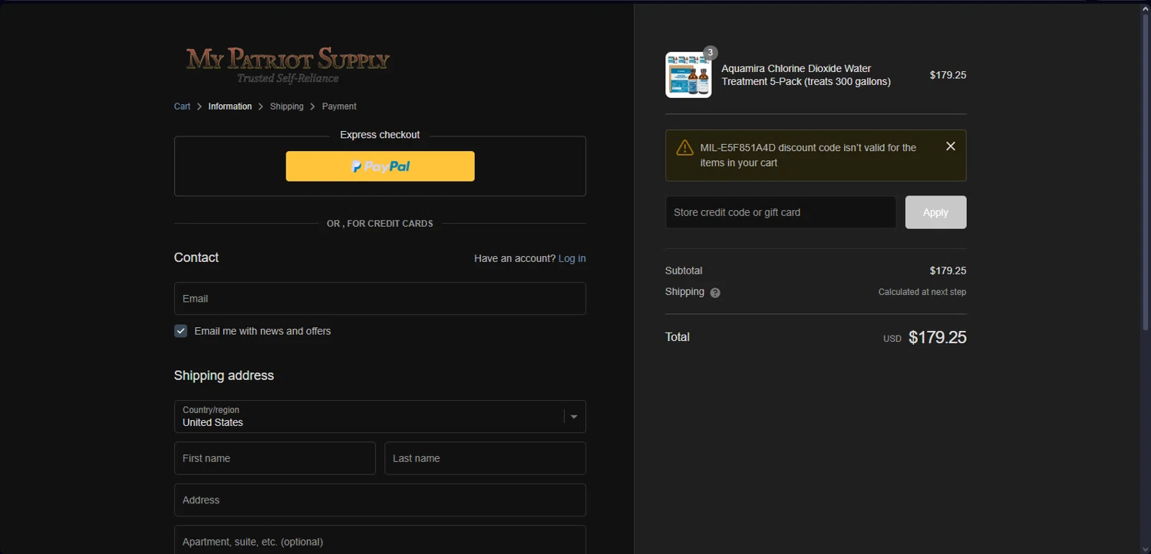Click the yellow warning triangle icon
1151x554 pixels.
point(684,148)
